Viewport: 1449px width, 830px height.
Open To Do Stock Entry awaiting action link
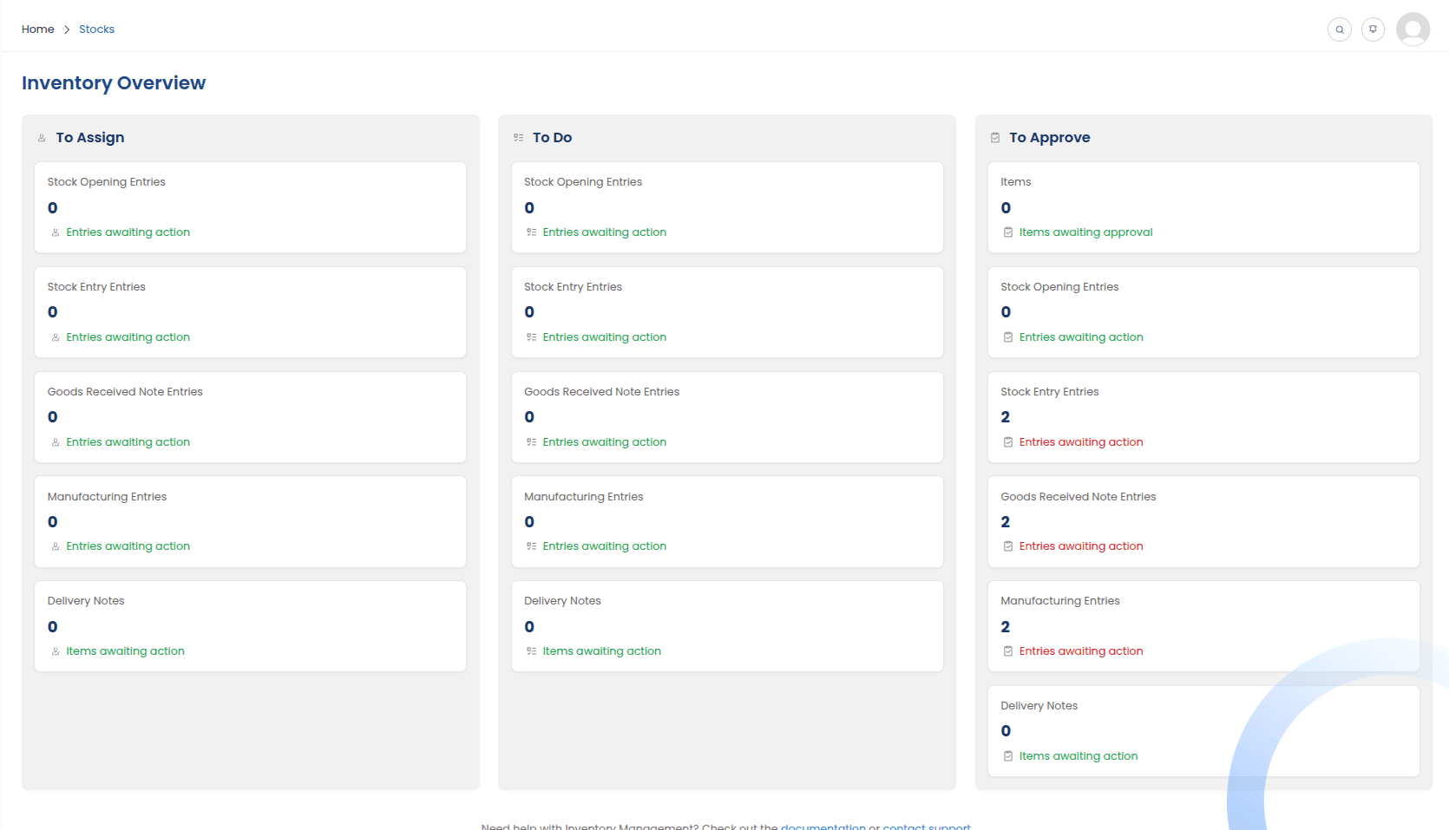click(x=604, y=337)
